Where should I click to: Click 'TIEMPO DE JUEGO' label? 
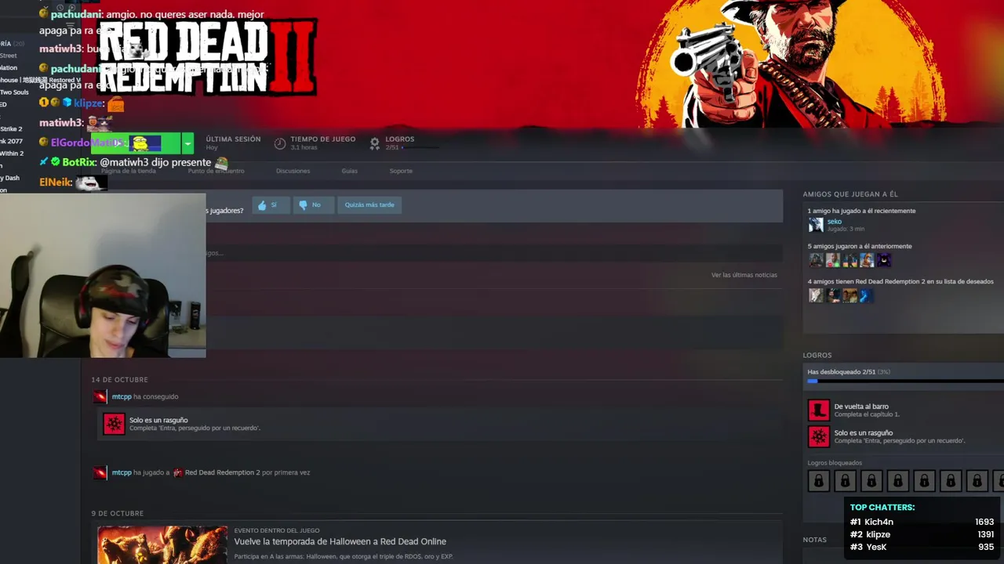(323, 139)
